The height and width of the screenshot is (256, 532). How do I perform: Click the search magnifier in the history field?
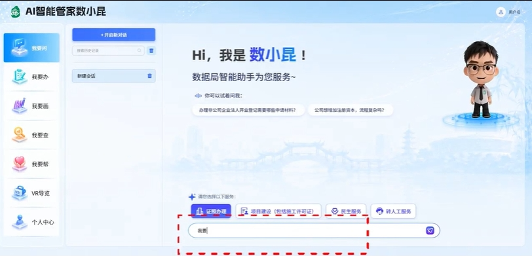coord(139,50)
